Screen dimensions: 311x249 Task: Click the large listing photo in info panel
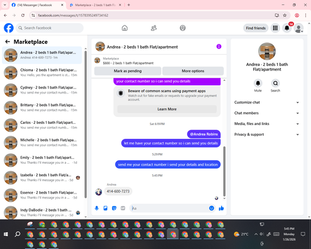tap(267, 51)
